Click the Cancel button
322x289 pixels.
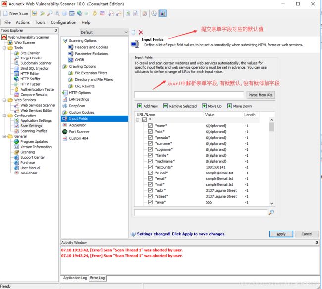pyautogui.click(x=307, y=234)
